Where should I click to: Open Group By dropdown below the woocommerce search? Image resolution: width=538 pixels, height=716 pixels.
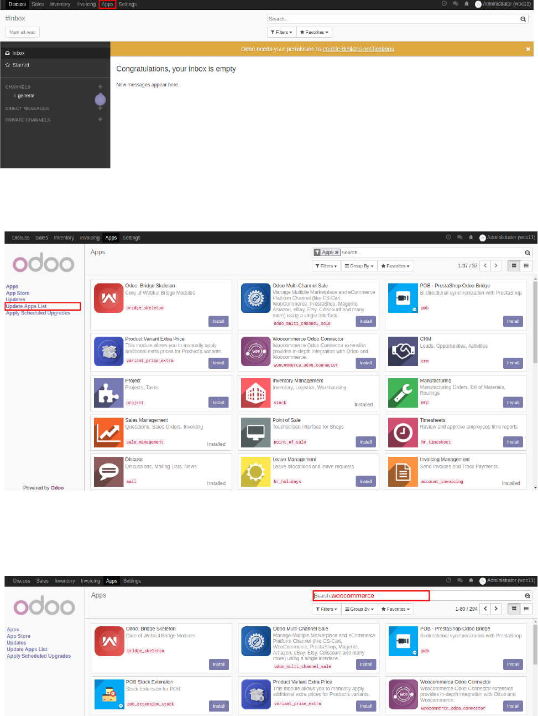click(359, 609)
